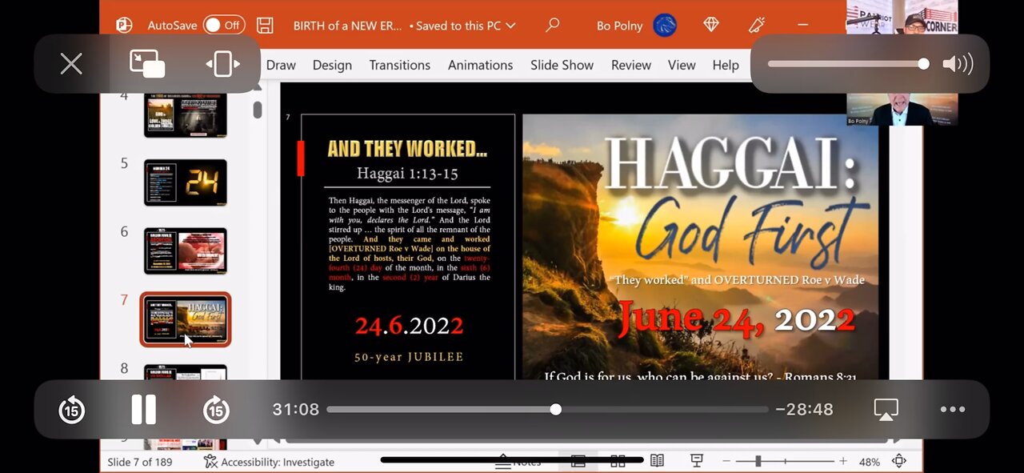The image size is (1024, 473).
Task: Click the slide panel vertical scrollbar
Action: click(x=258, y=110)
